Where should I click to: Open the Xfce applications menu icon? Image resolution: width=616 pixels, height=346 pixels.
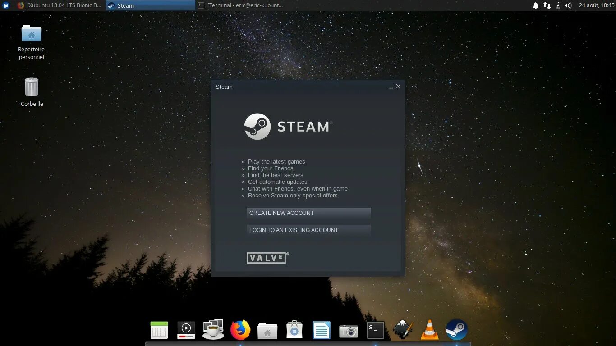pyautogui.click(x=6, y=5)
